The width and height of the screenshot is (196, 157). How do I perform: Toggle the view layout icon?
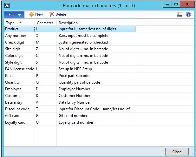click(180, 14)
